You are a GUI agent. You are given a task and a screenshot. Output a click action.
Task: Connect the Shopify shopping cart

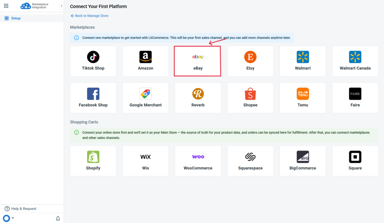(93, 161)
